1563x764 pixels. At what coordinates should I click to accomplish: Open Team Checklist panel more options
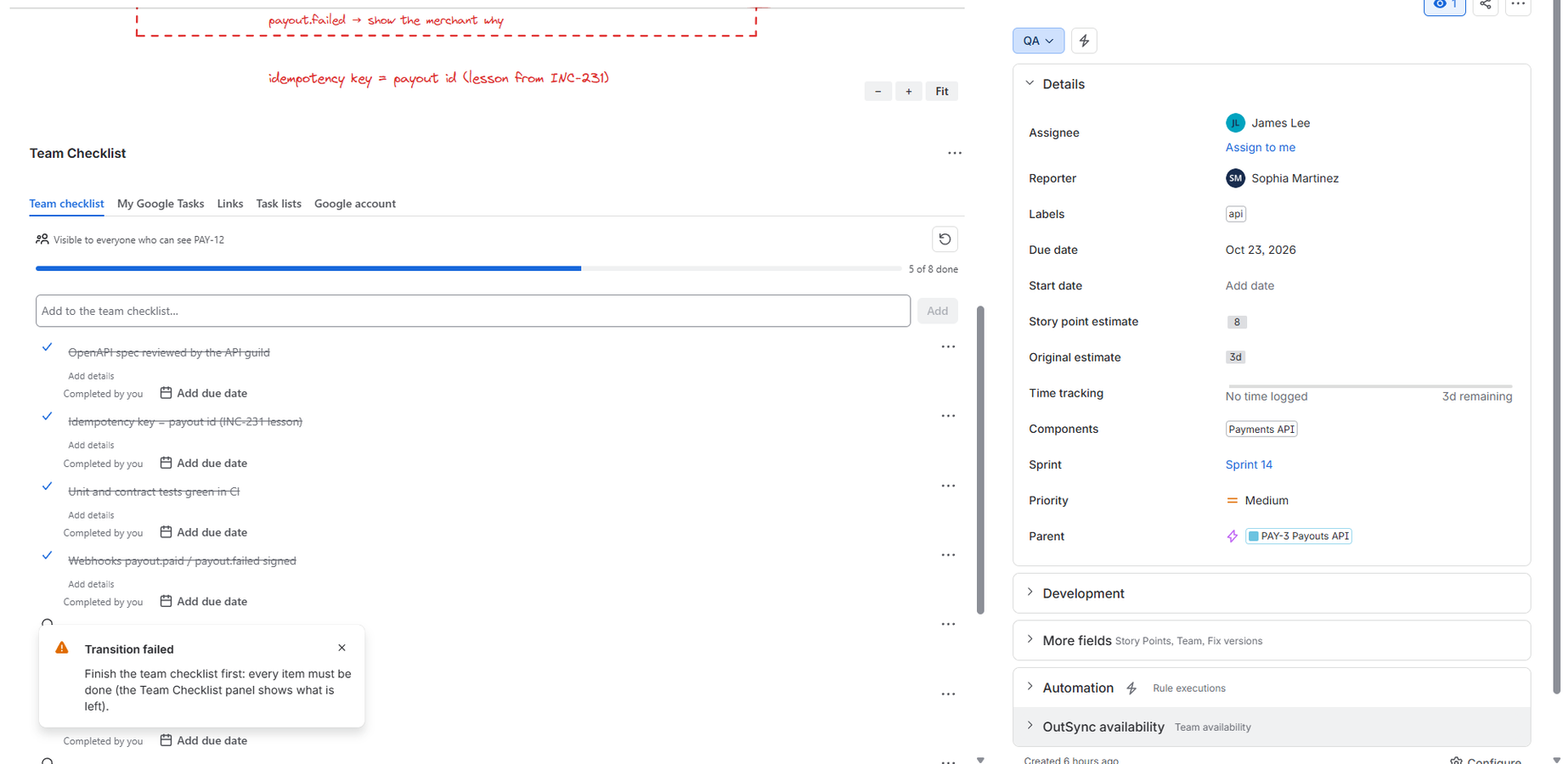(x=955, y=154)
